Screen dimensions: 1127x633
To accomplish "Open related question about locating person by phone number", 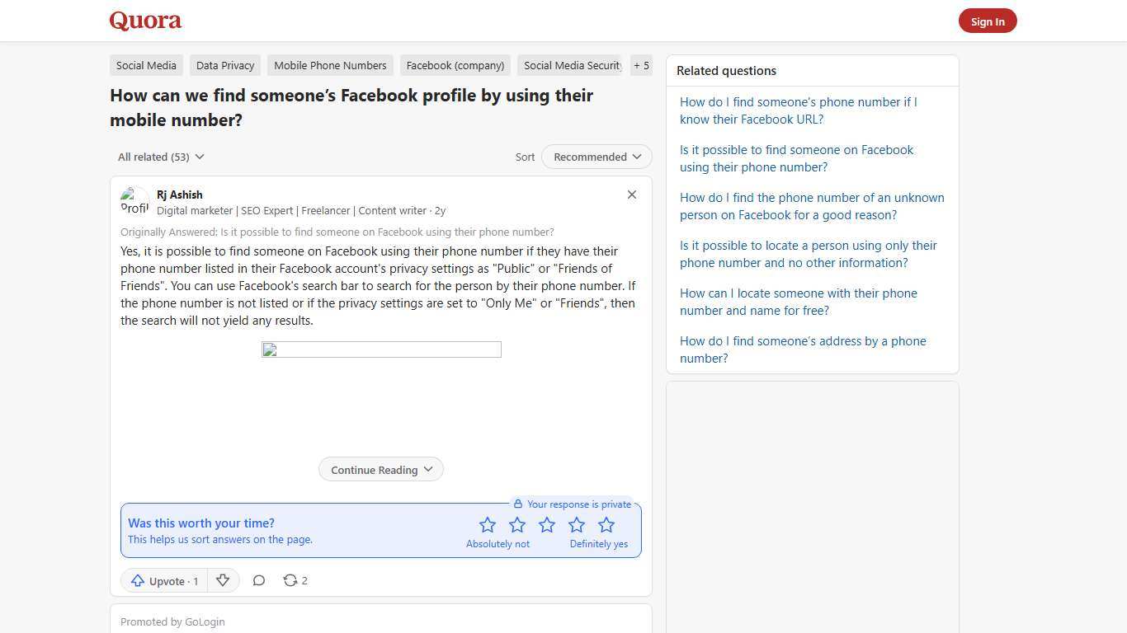I will (808, 254).
